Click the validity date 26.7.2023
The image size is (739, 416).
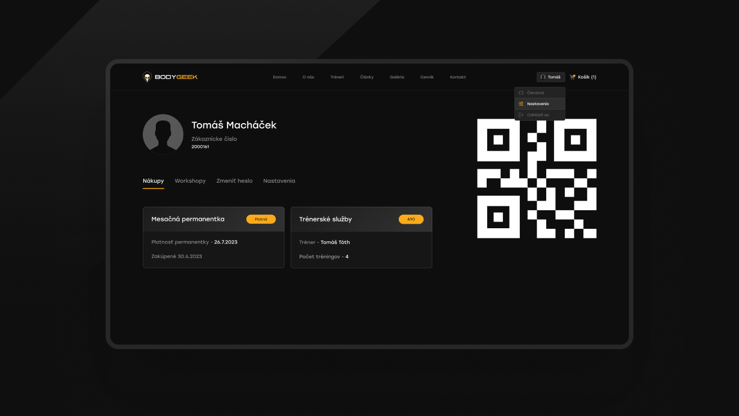226,242
